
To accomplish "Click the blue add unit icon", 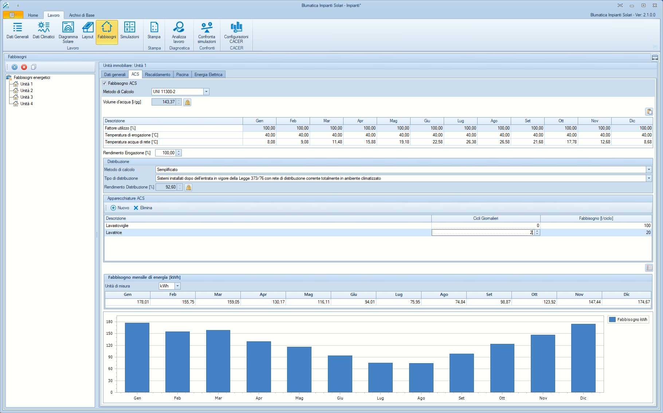I will pos(15,67).
